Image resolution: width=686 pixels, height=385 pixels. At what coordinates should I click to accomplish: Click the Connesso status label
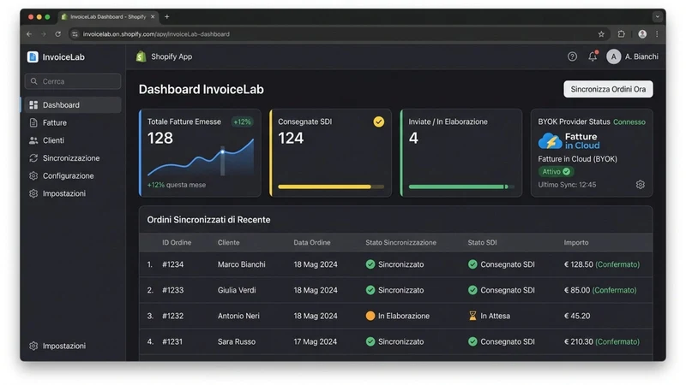tap(629, 121)
